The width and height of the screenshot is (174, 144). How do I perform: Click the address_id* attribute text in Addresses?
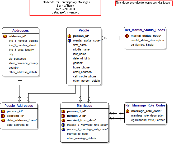pos(17,36)
